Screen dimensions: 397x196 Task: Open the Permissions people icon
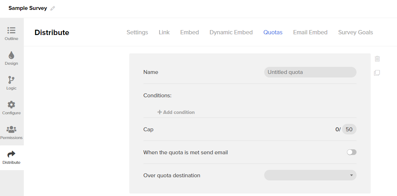pos(11,129)
